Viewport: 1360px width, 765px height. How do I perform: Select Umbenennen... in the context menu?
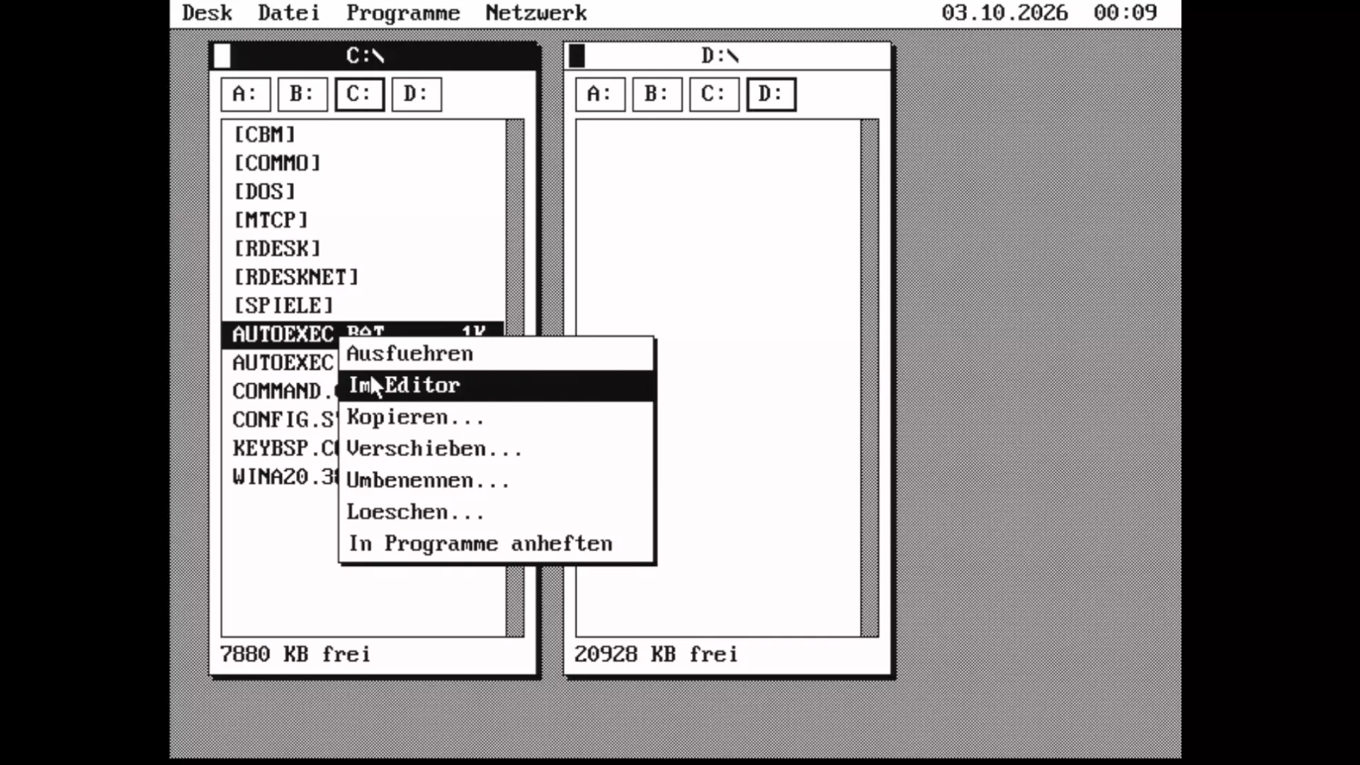(x=496, y=480)
